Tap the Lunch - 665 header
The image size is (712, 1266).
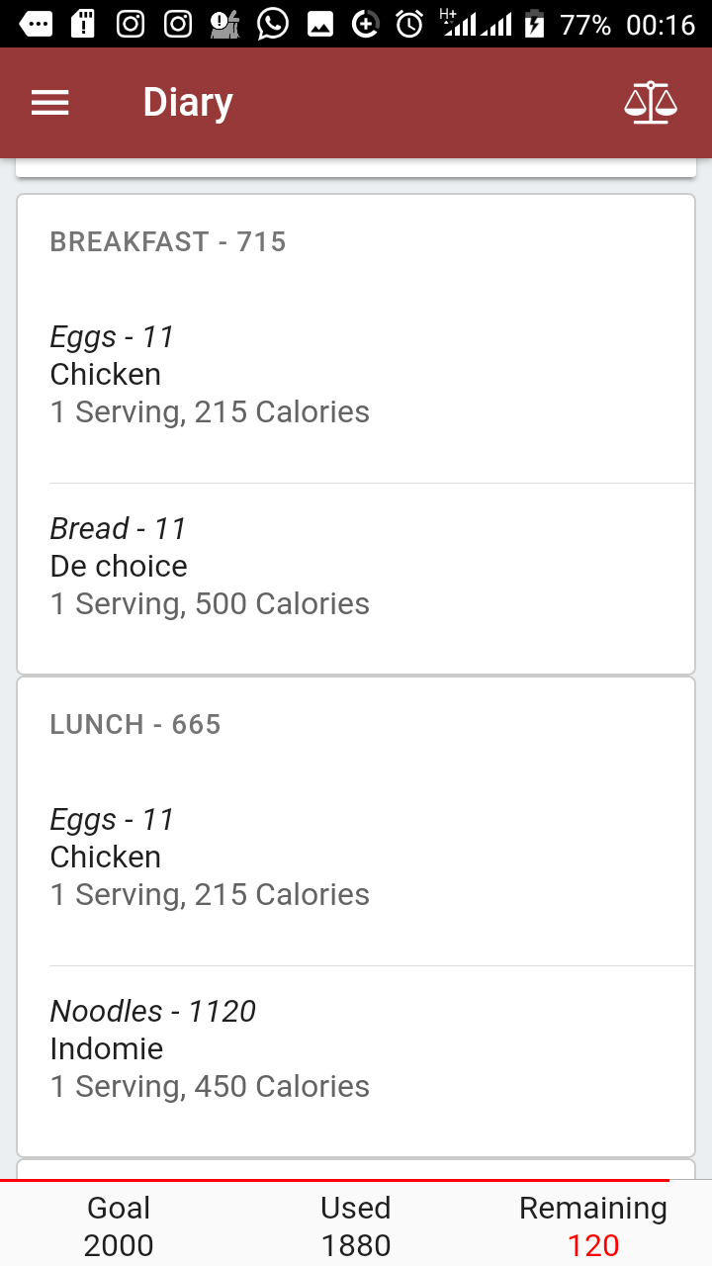135,725
